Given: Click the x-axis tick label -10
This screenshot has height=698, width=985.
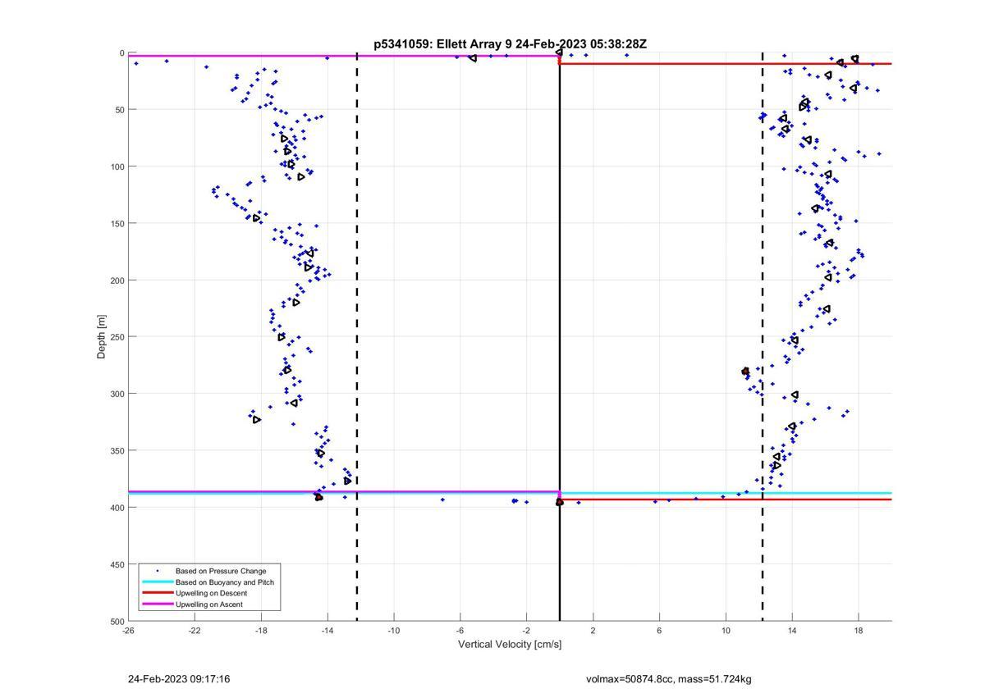Looking at the screenshot, I should point(394,631).
